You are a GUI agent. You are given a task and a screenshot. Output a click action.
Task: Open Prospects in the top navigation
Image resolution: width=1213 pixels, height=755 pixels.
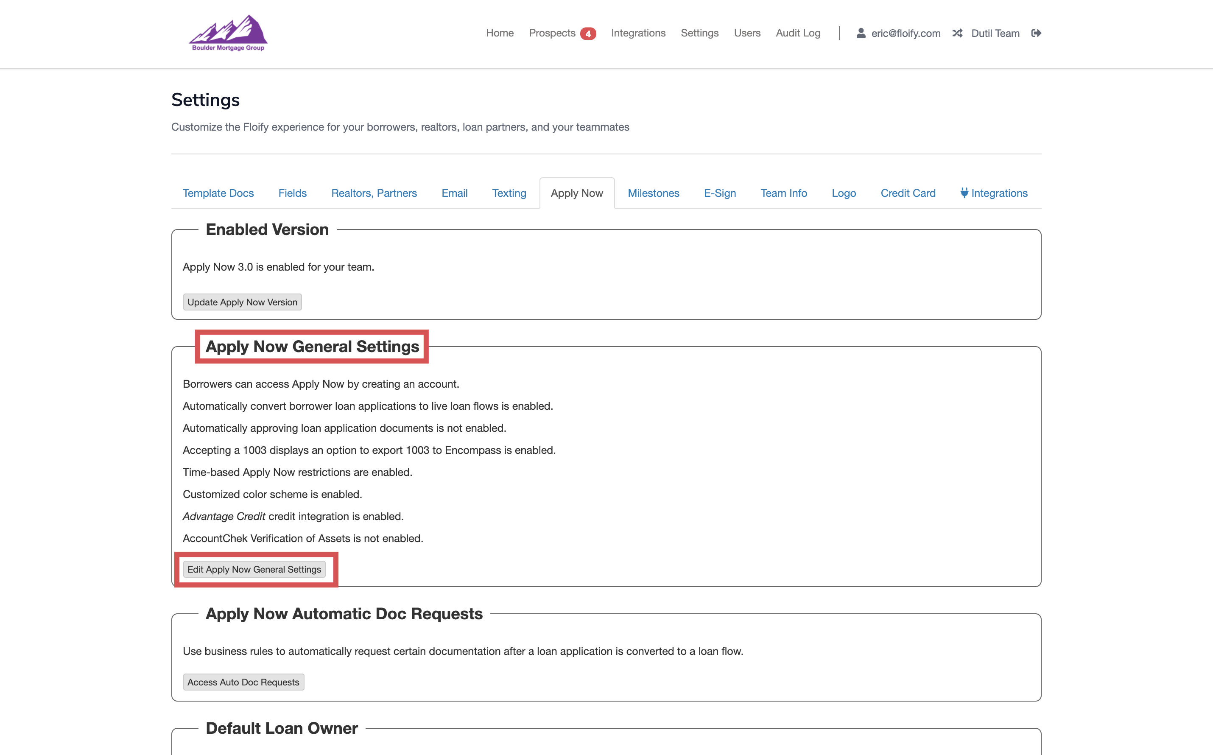click(x=552, y=33)
